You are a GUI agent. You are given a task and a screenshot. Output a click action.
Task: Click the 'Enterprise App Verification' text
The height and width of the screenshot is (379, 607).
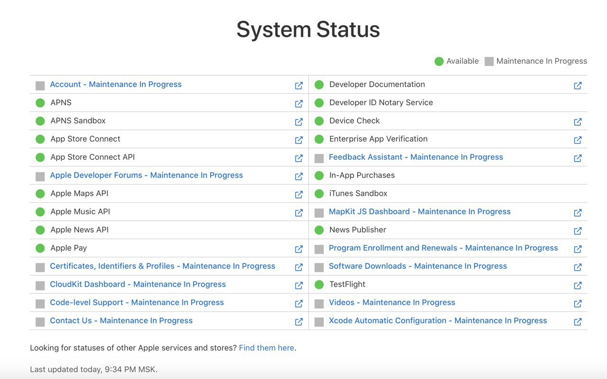coord(378,139)
